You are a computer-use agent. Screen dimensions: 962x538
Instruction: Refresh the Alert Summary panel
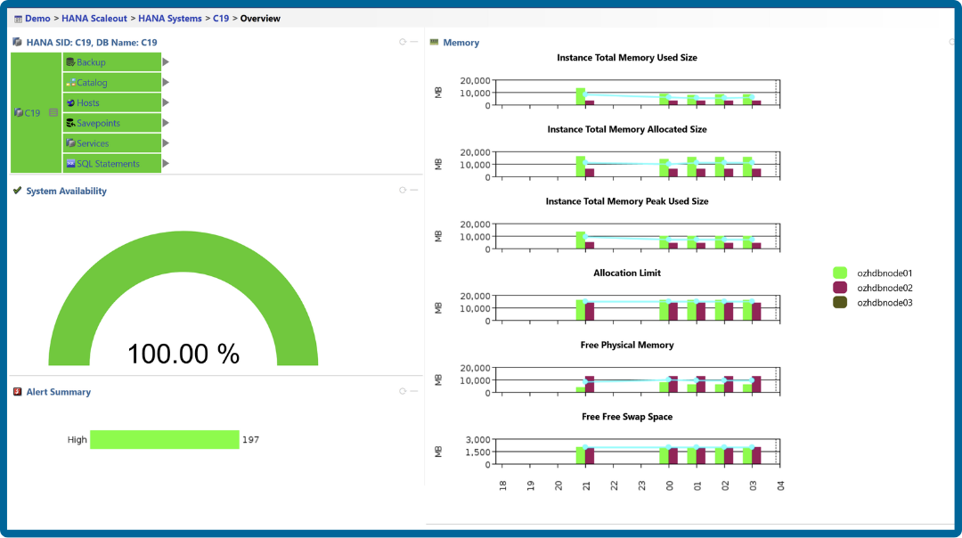click(403, 391)
